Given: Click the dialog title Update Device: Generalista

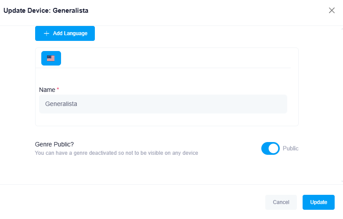Looking at the screenshot, I should pyautogui.click(x=46, y=11).
